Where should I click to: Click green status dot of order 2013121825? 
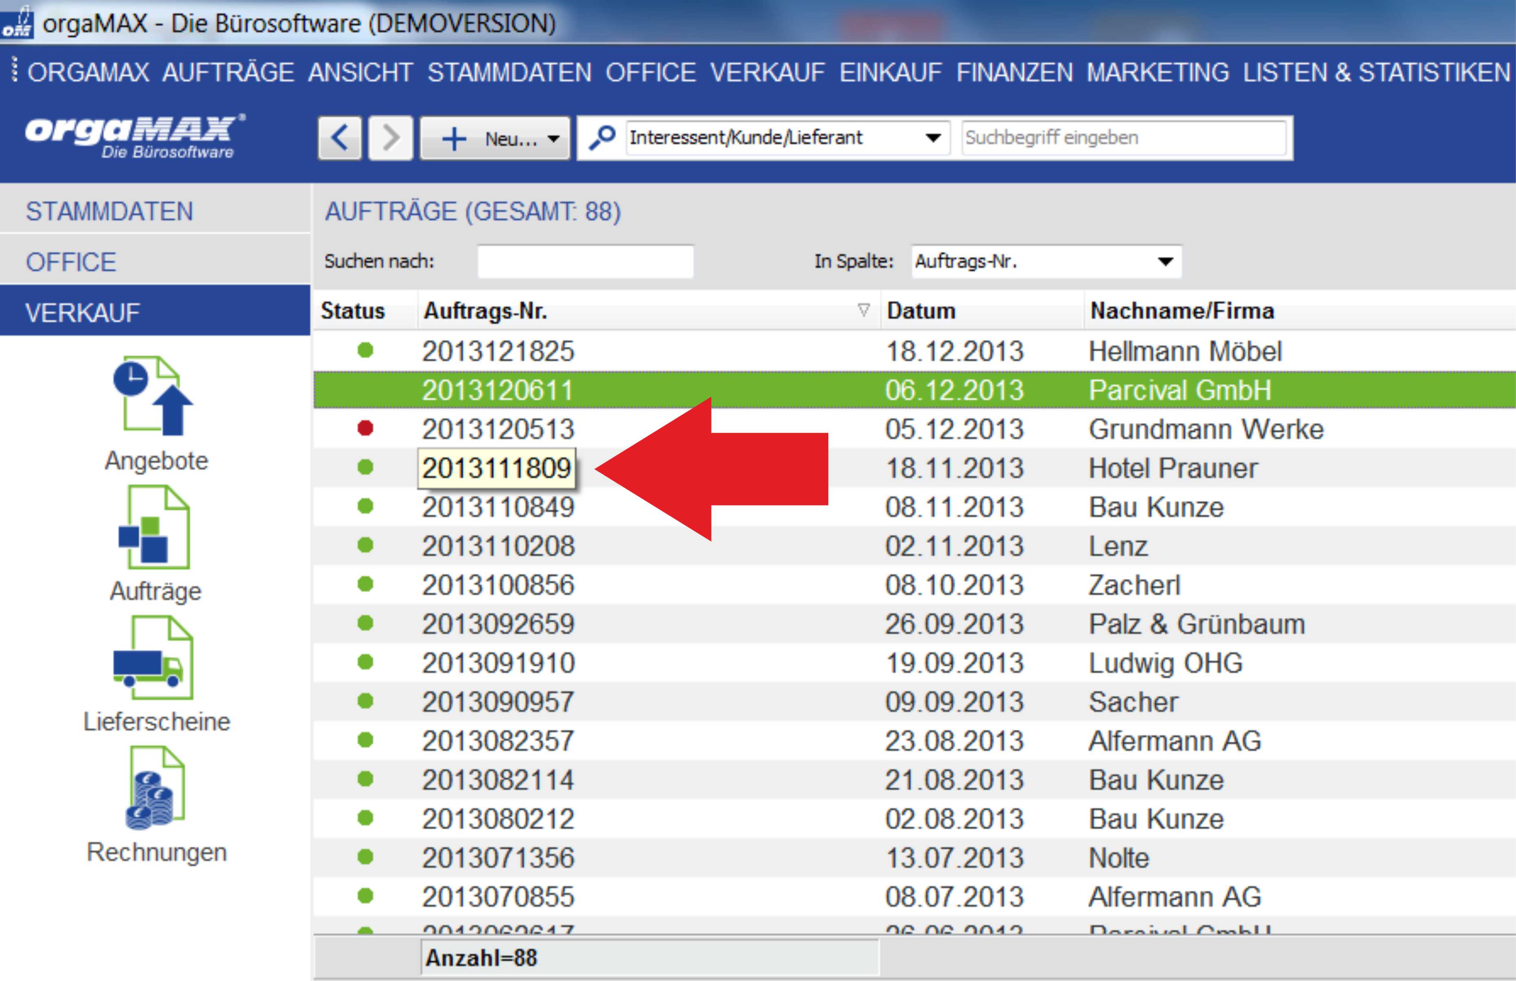point(365,350)
